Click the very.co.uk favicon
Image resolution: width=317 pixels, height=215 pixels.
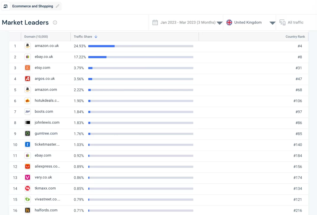28,177
